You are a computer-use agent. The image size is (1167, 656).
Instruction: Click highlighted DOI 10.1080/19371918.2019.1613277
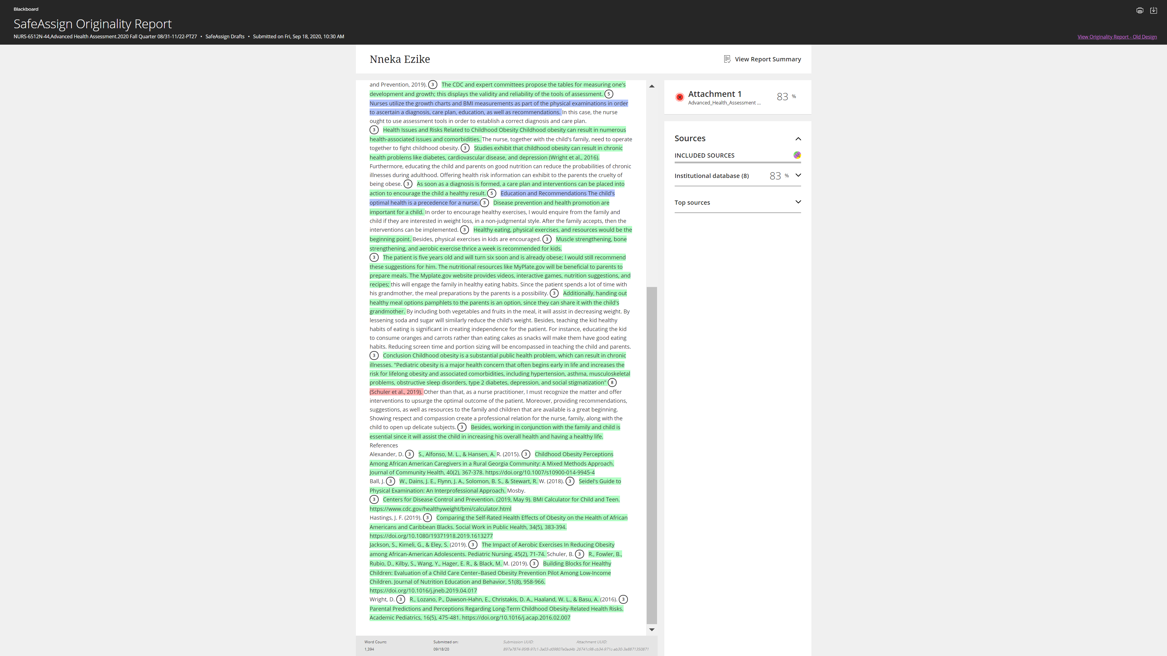click(431, 536)
